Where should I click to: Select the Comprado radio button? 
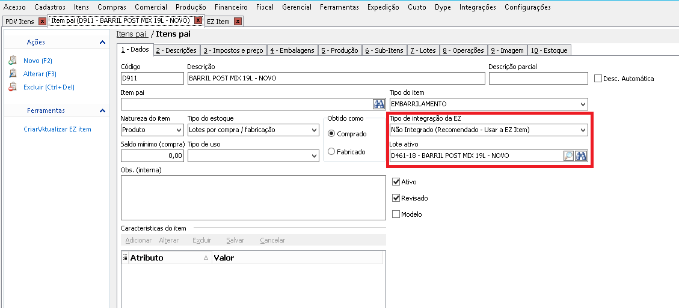[x=332, y=134]
